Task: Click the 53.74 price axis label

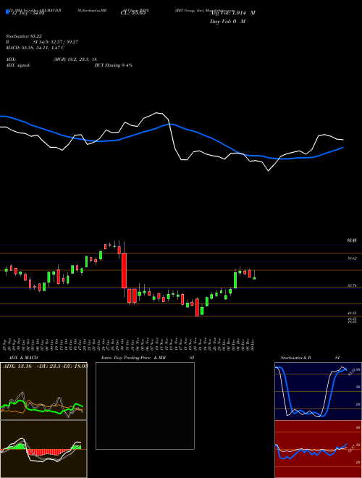Action: click(x=353, y=285)
